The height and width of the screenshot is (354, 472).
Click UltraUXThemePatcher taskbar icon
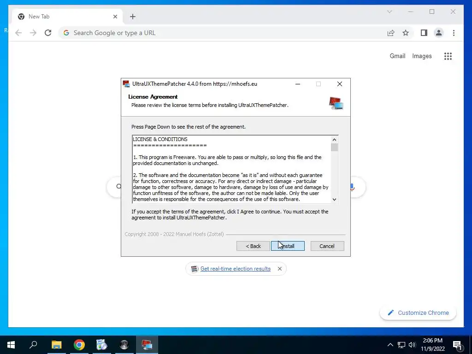point(147,345)
